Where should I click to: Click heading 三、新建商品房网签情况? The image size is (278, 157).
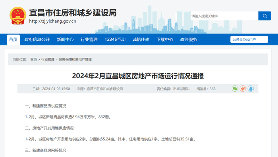[x=46, y=150]
